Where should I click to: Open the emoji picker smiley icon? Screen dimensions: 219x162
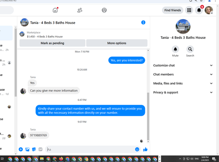point(137,149)
